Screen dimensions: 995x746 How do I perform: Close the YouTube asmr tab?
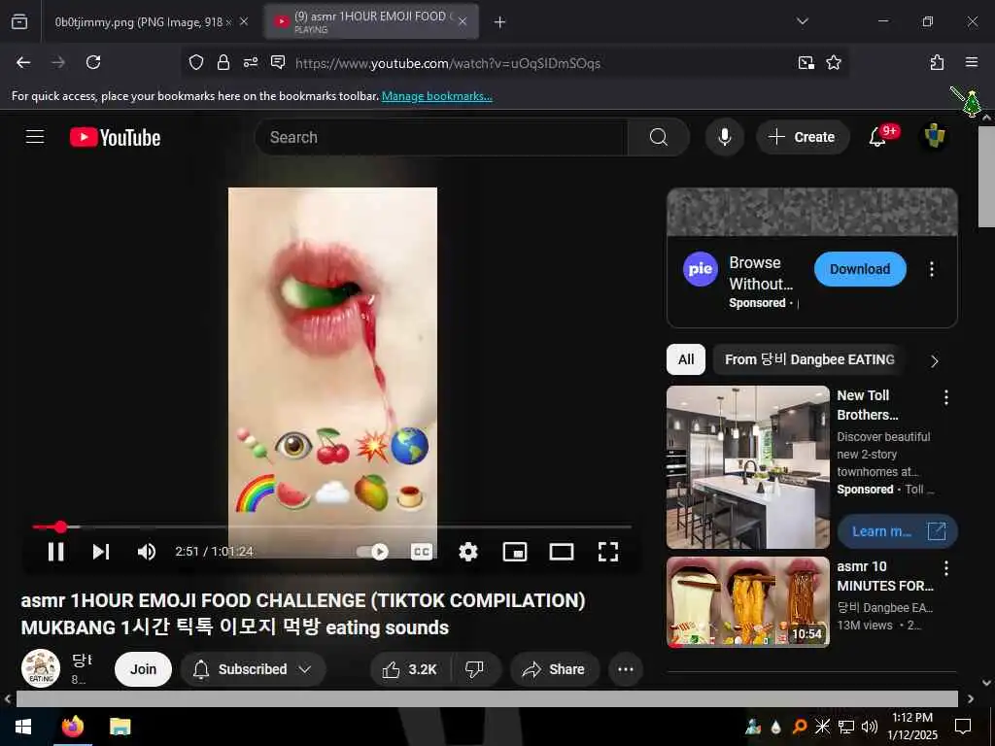(463, 21)
